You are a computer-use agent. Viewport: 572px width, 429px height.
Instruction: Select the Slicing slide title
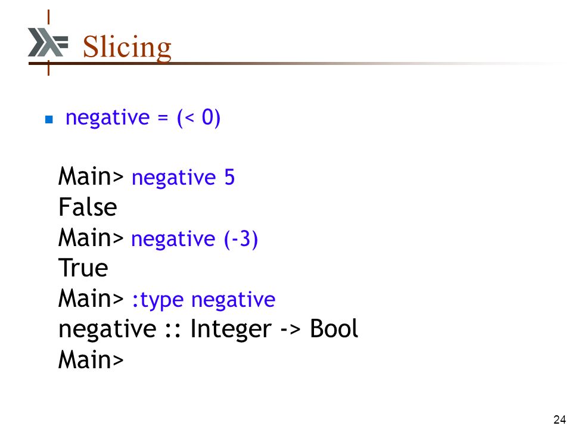(x=127, y=46)
